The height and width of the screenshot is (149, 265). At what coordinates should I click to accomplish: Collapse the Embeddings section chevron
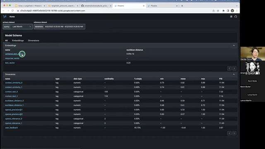(234, 46)
